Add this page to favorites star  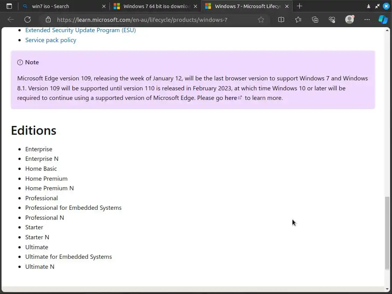coord(261,20)
